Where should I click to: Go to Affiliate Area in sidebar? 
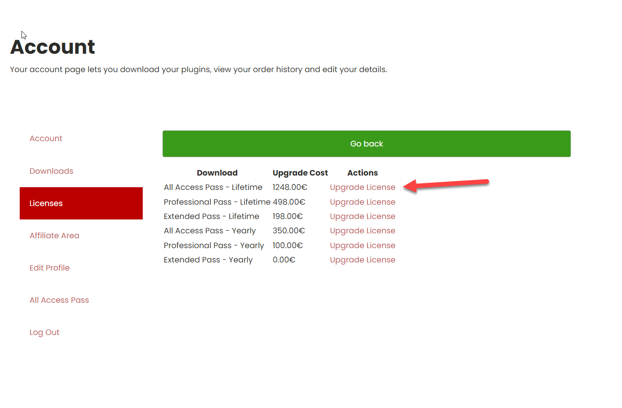(x=54, y=236)
